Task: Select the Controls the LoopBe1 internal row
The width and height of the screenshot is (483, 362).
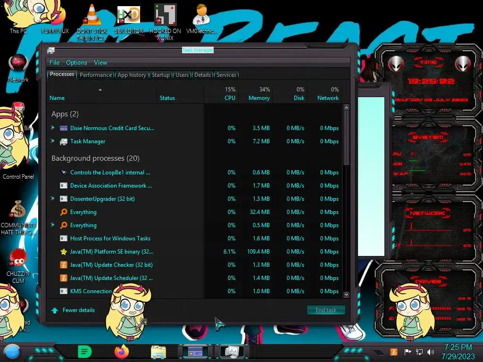Action: pyautogui.click(x=195, y=173)
